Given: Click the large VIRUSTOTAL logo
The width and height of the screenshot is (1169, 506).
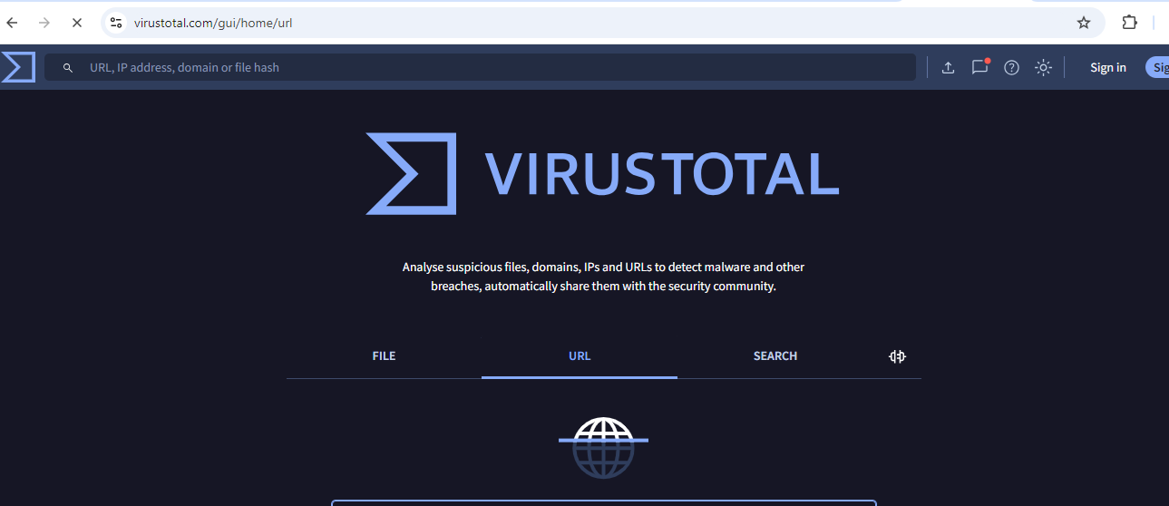Looking at the screenshot, I should tap(602, 174).
